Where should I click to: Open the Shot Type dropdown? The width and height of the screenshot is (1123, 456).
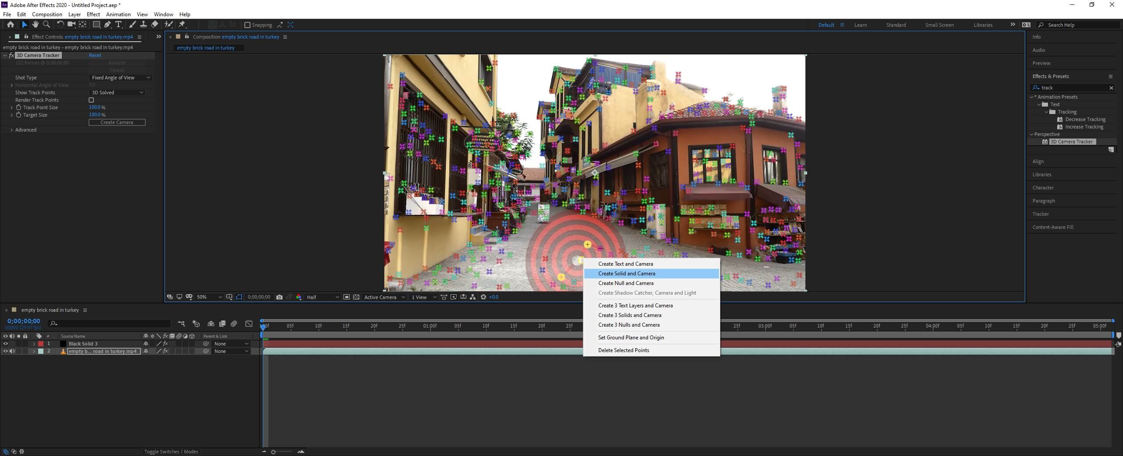tap(121, 78)
